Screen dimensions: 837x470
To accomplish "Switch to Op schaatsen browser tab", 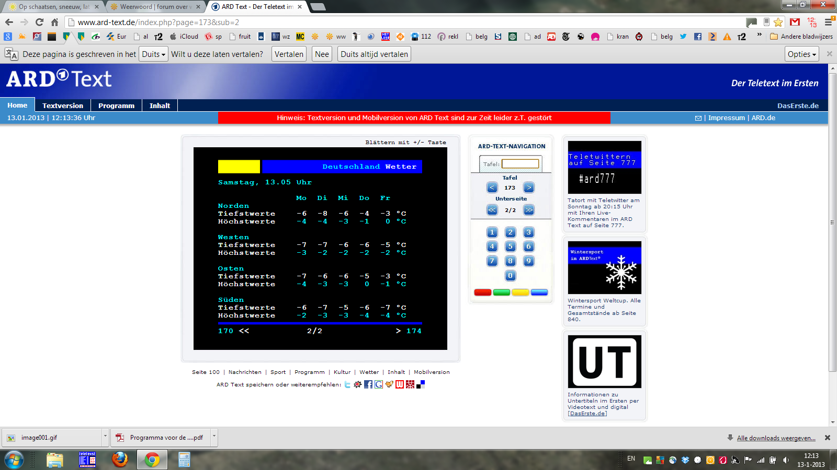I will click(53, 7).
